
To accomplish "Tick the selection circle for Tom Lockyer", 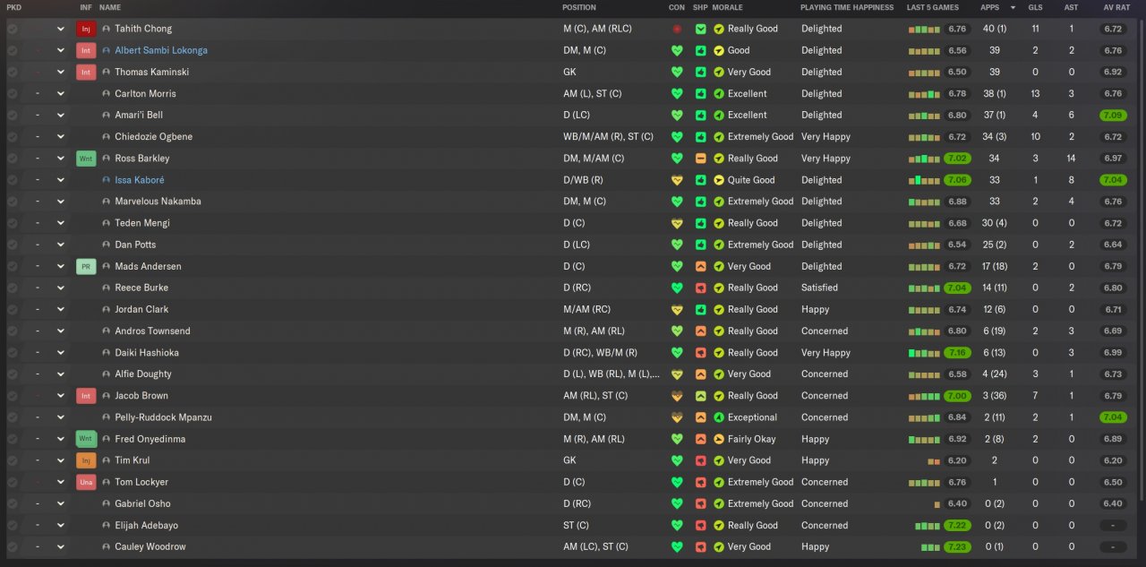I will click(x=13, y=482).
